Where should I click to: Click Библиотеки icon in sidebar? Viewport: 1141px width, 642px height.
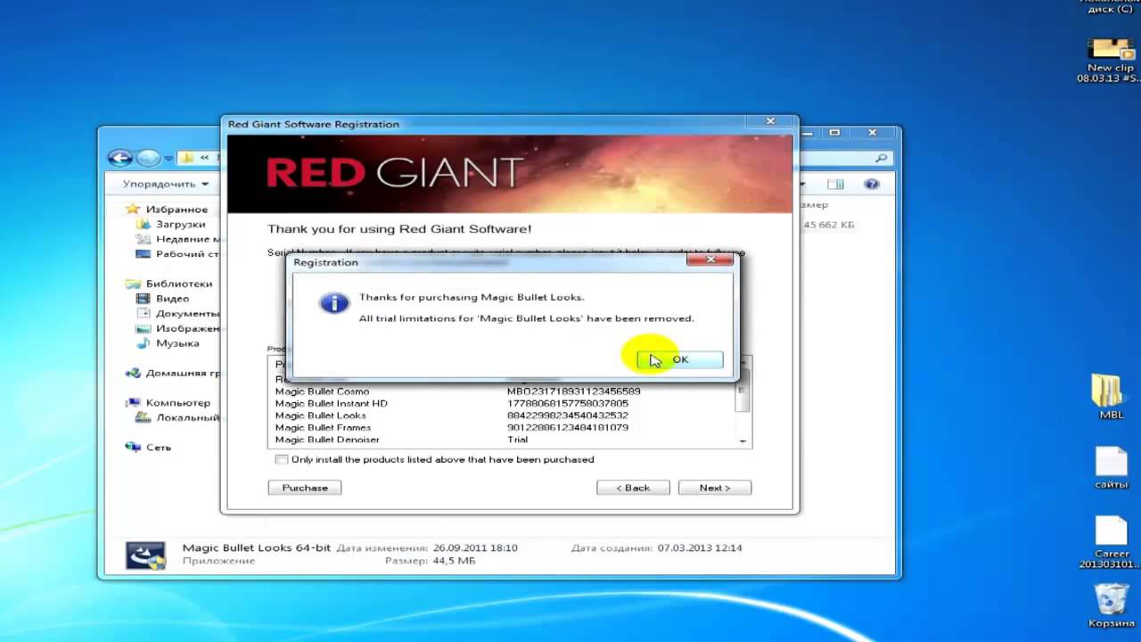[x=133, y=284]
